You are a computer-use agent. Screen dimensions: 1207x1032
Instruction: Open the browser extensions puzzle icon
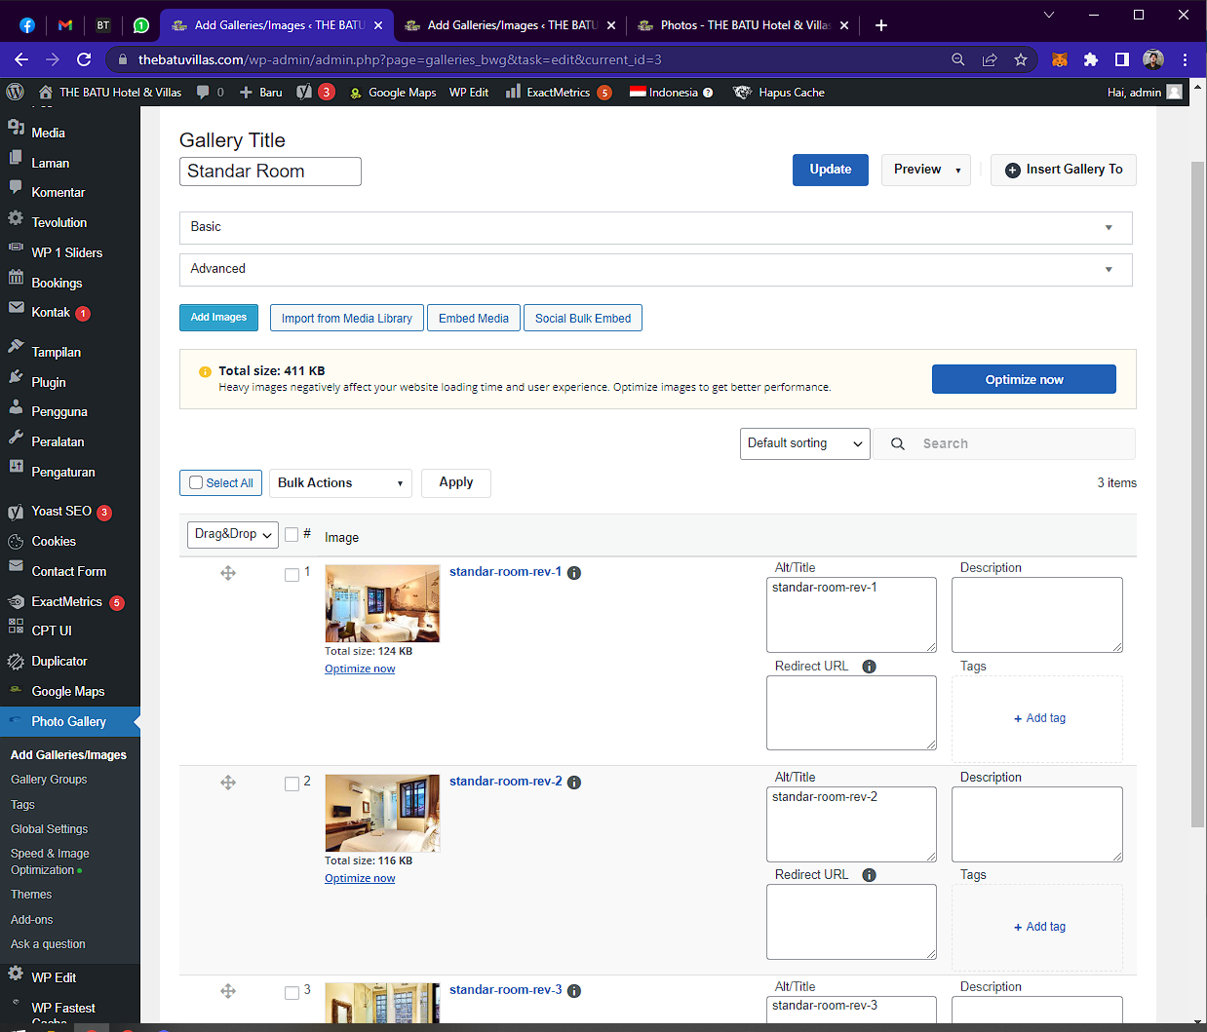[1091, 59]
